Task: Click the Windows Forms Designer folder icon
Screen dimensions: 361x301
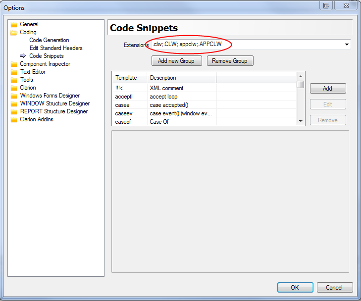Action: click(x=14, y=96)
